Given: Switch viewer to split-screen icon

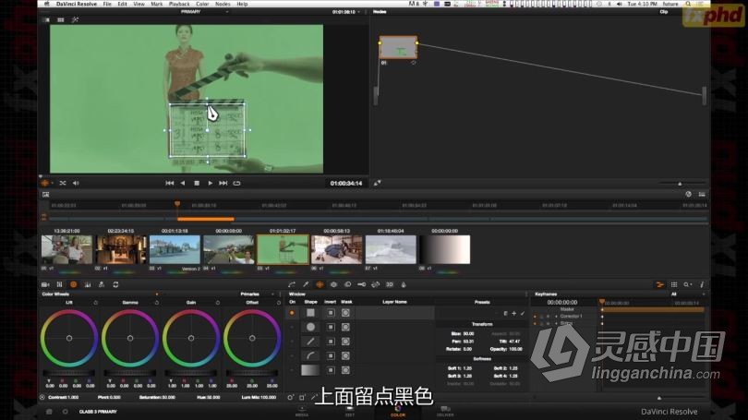Looking at the screenshot, I should (61, 20).
